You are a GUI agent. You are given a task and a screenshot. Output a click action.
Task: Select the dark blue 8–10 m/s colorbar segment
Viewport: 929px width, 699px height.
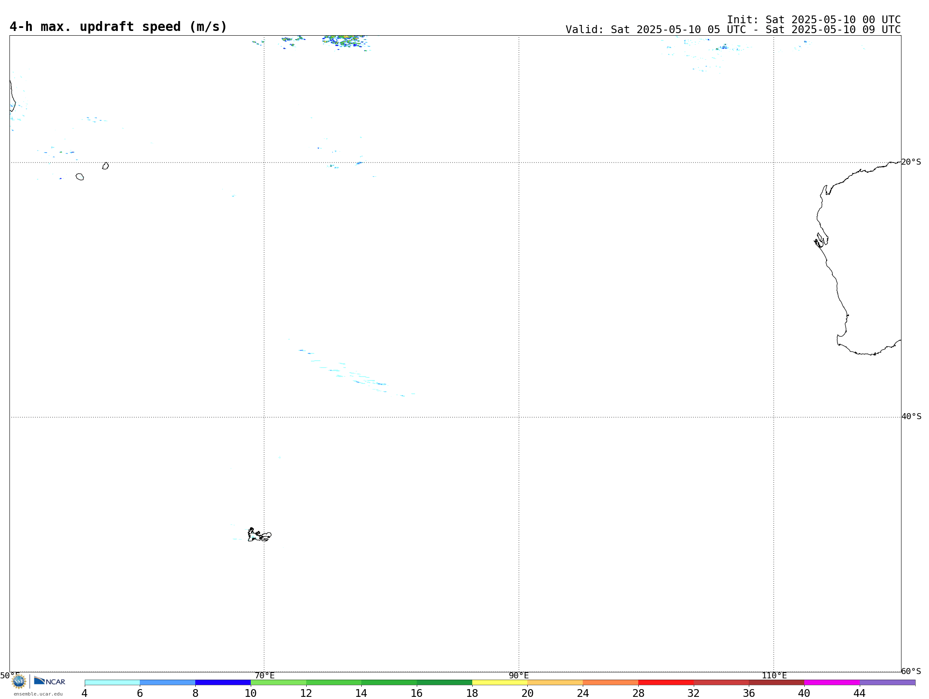tap(223, 683)
